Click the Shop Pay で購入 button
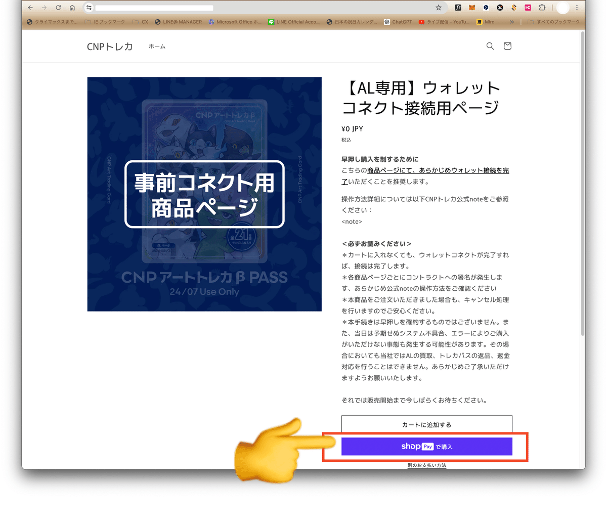The height and width of the screenshot is (529, 607). tap(427, 447)
